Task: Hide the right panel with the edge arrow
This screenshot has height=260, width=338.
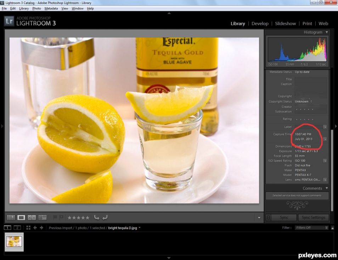Action: [336, 126]
